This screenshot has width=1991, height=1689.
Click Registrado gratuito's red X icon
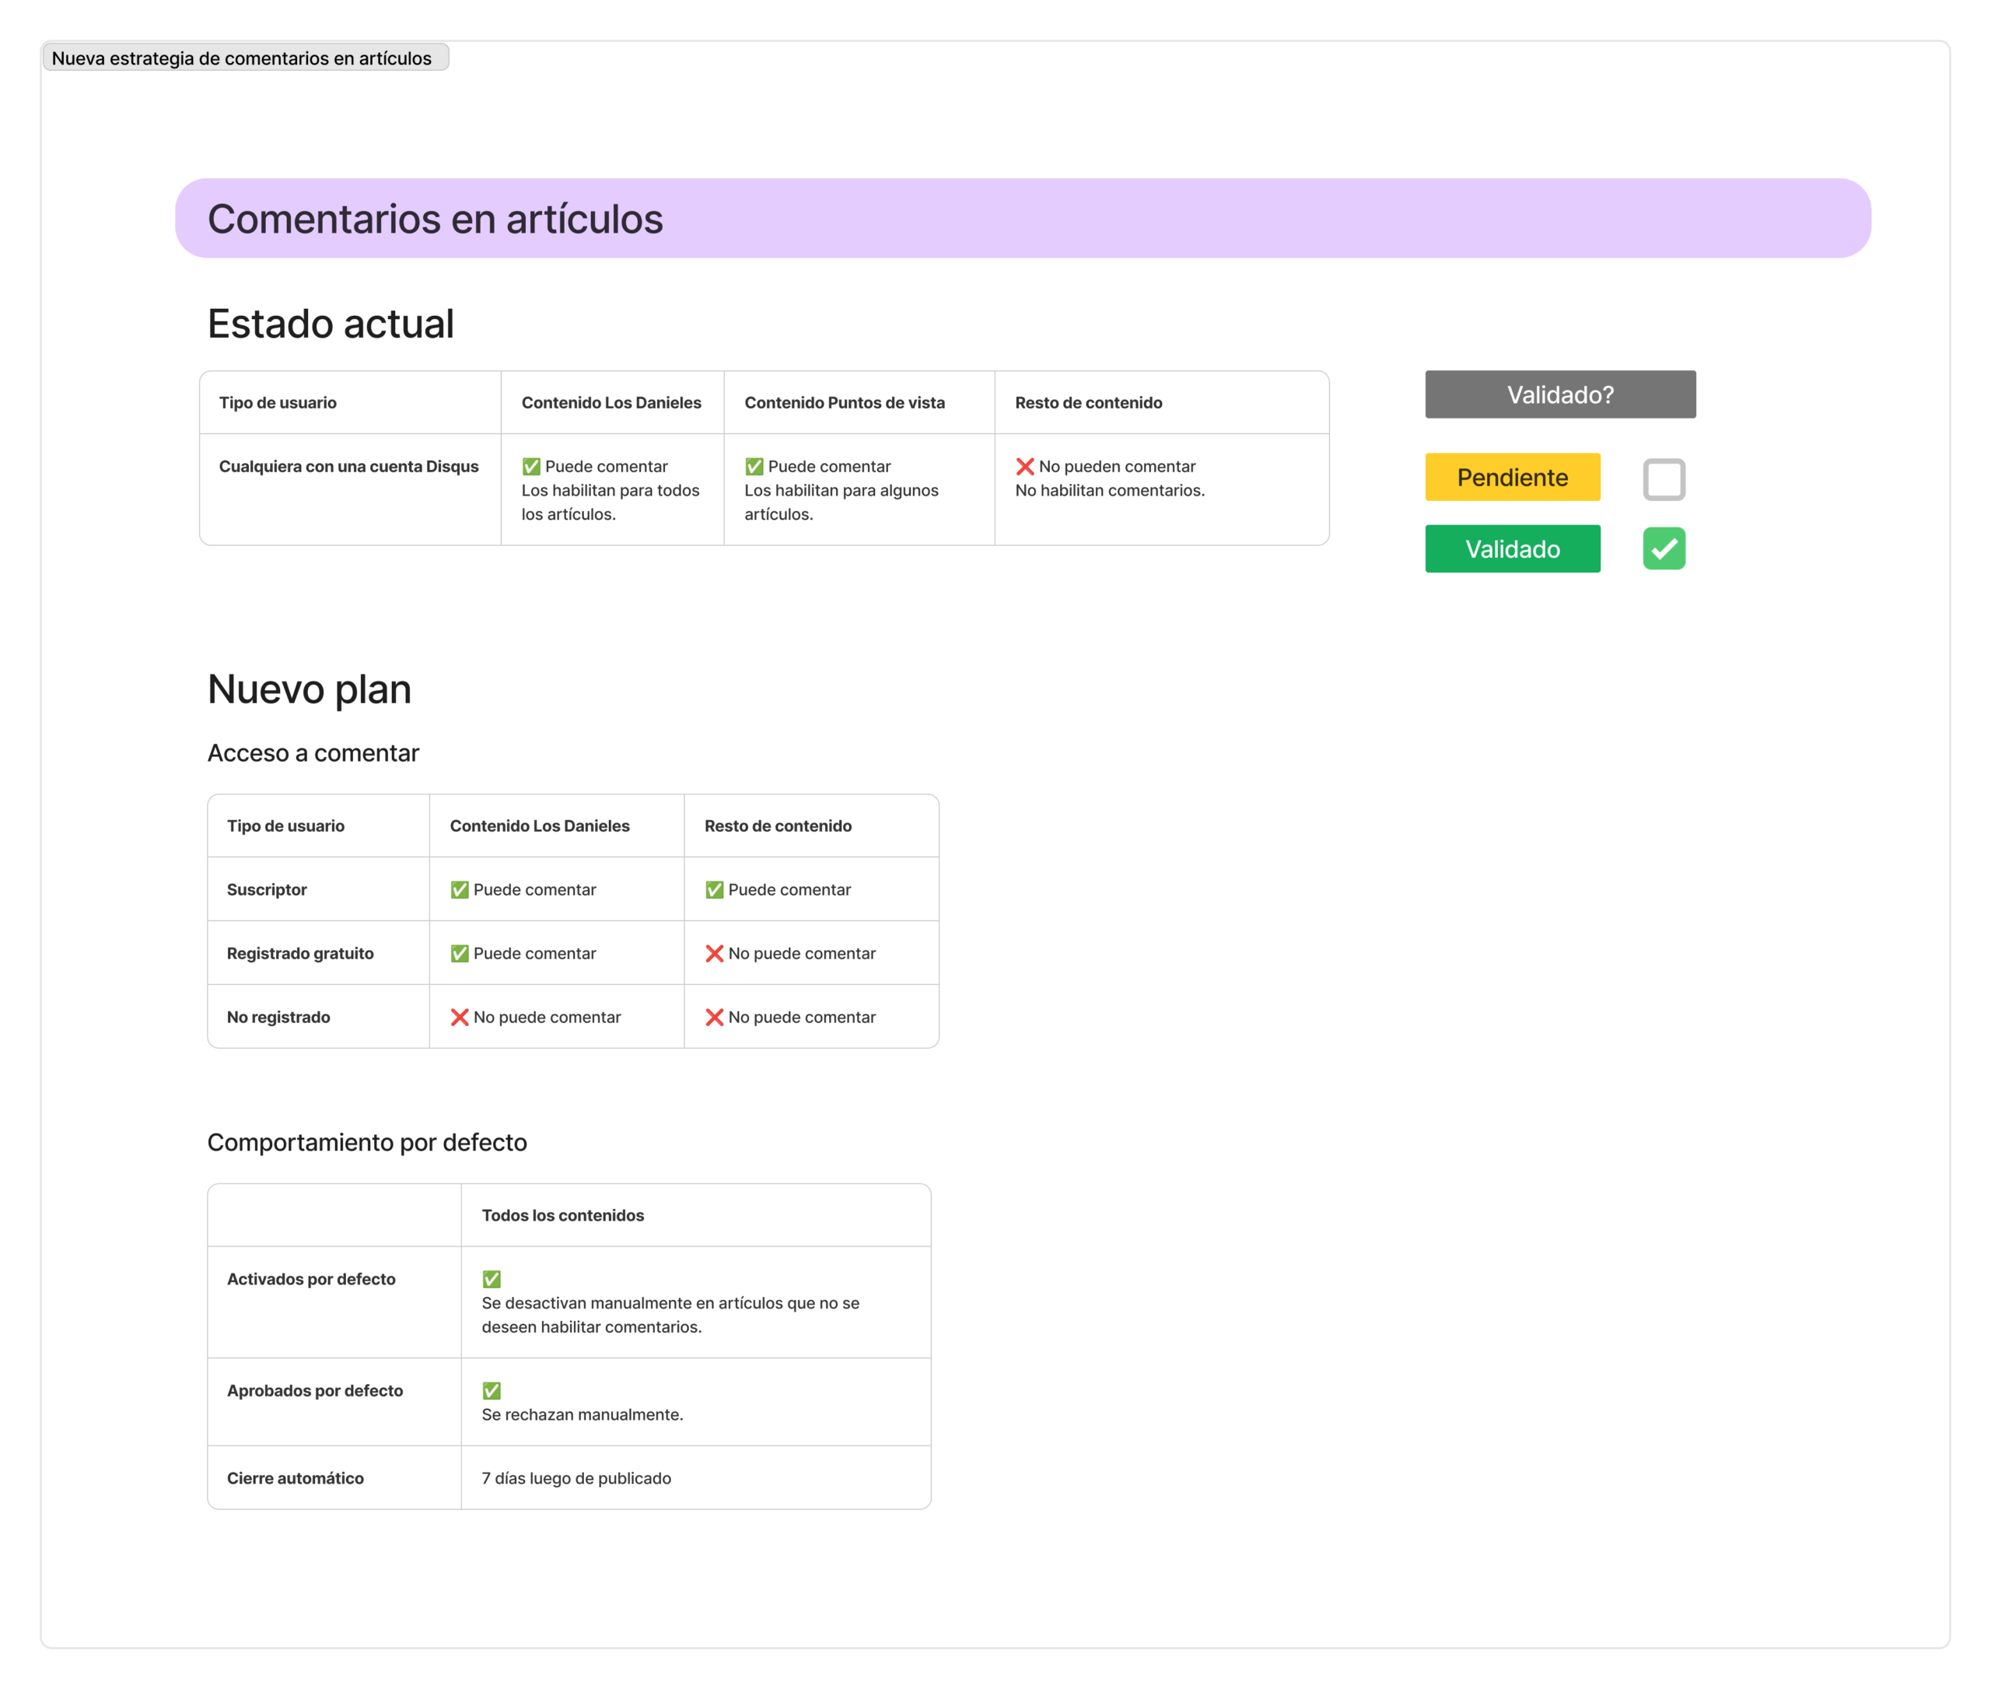(x=714, y=954)
